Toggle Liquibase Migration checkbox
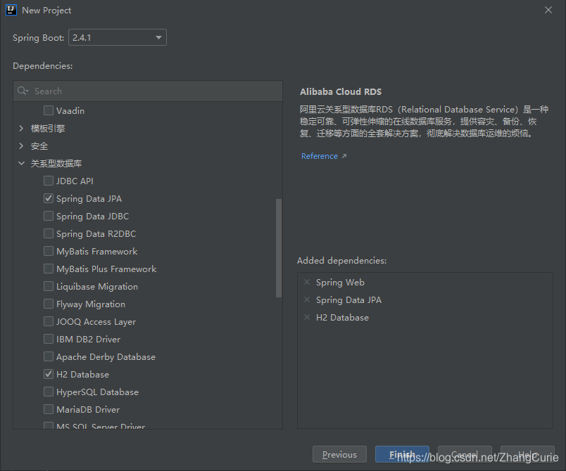 [x=49, y=286]
